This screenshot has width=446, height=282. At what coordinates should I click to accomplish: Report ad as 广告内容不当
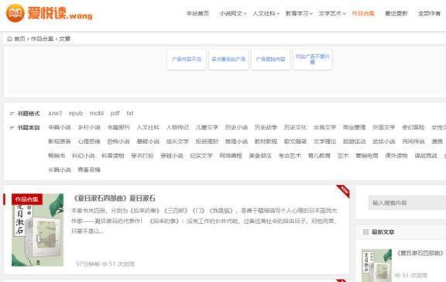[187, 59]
